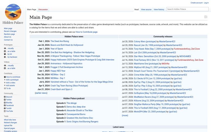Click the plus icon for Add a prototype

[5, 80]
